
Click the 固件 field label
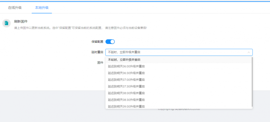100,63
